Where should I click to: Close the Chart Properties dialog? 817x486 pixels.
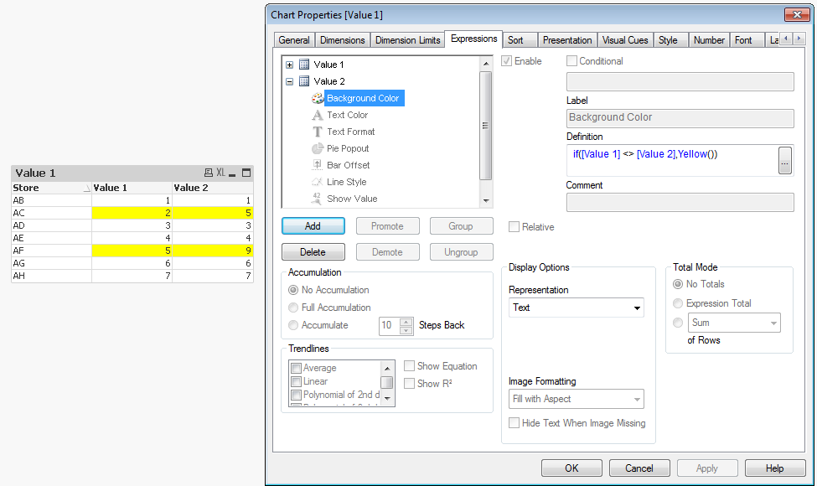click(x=797, y=14)
